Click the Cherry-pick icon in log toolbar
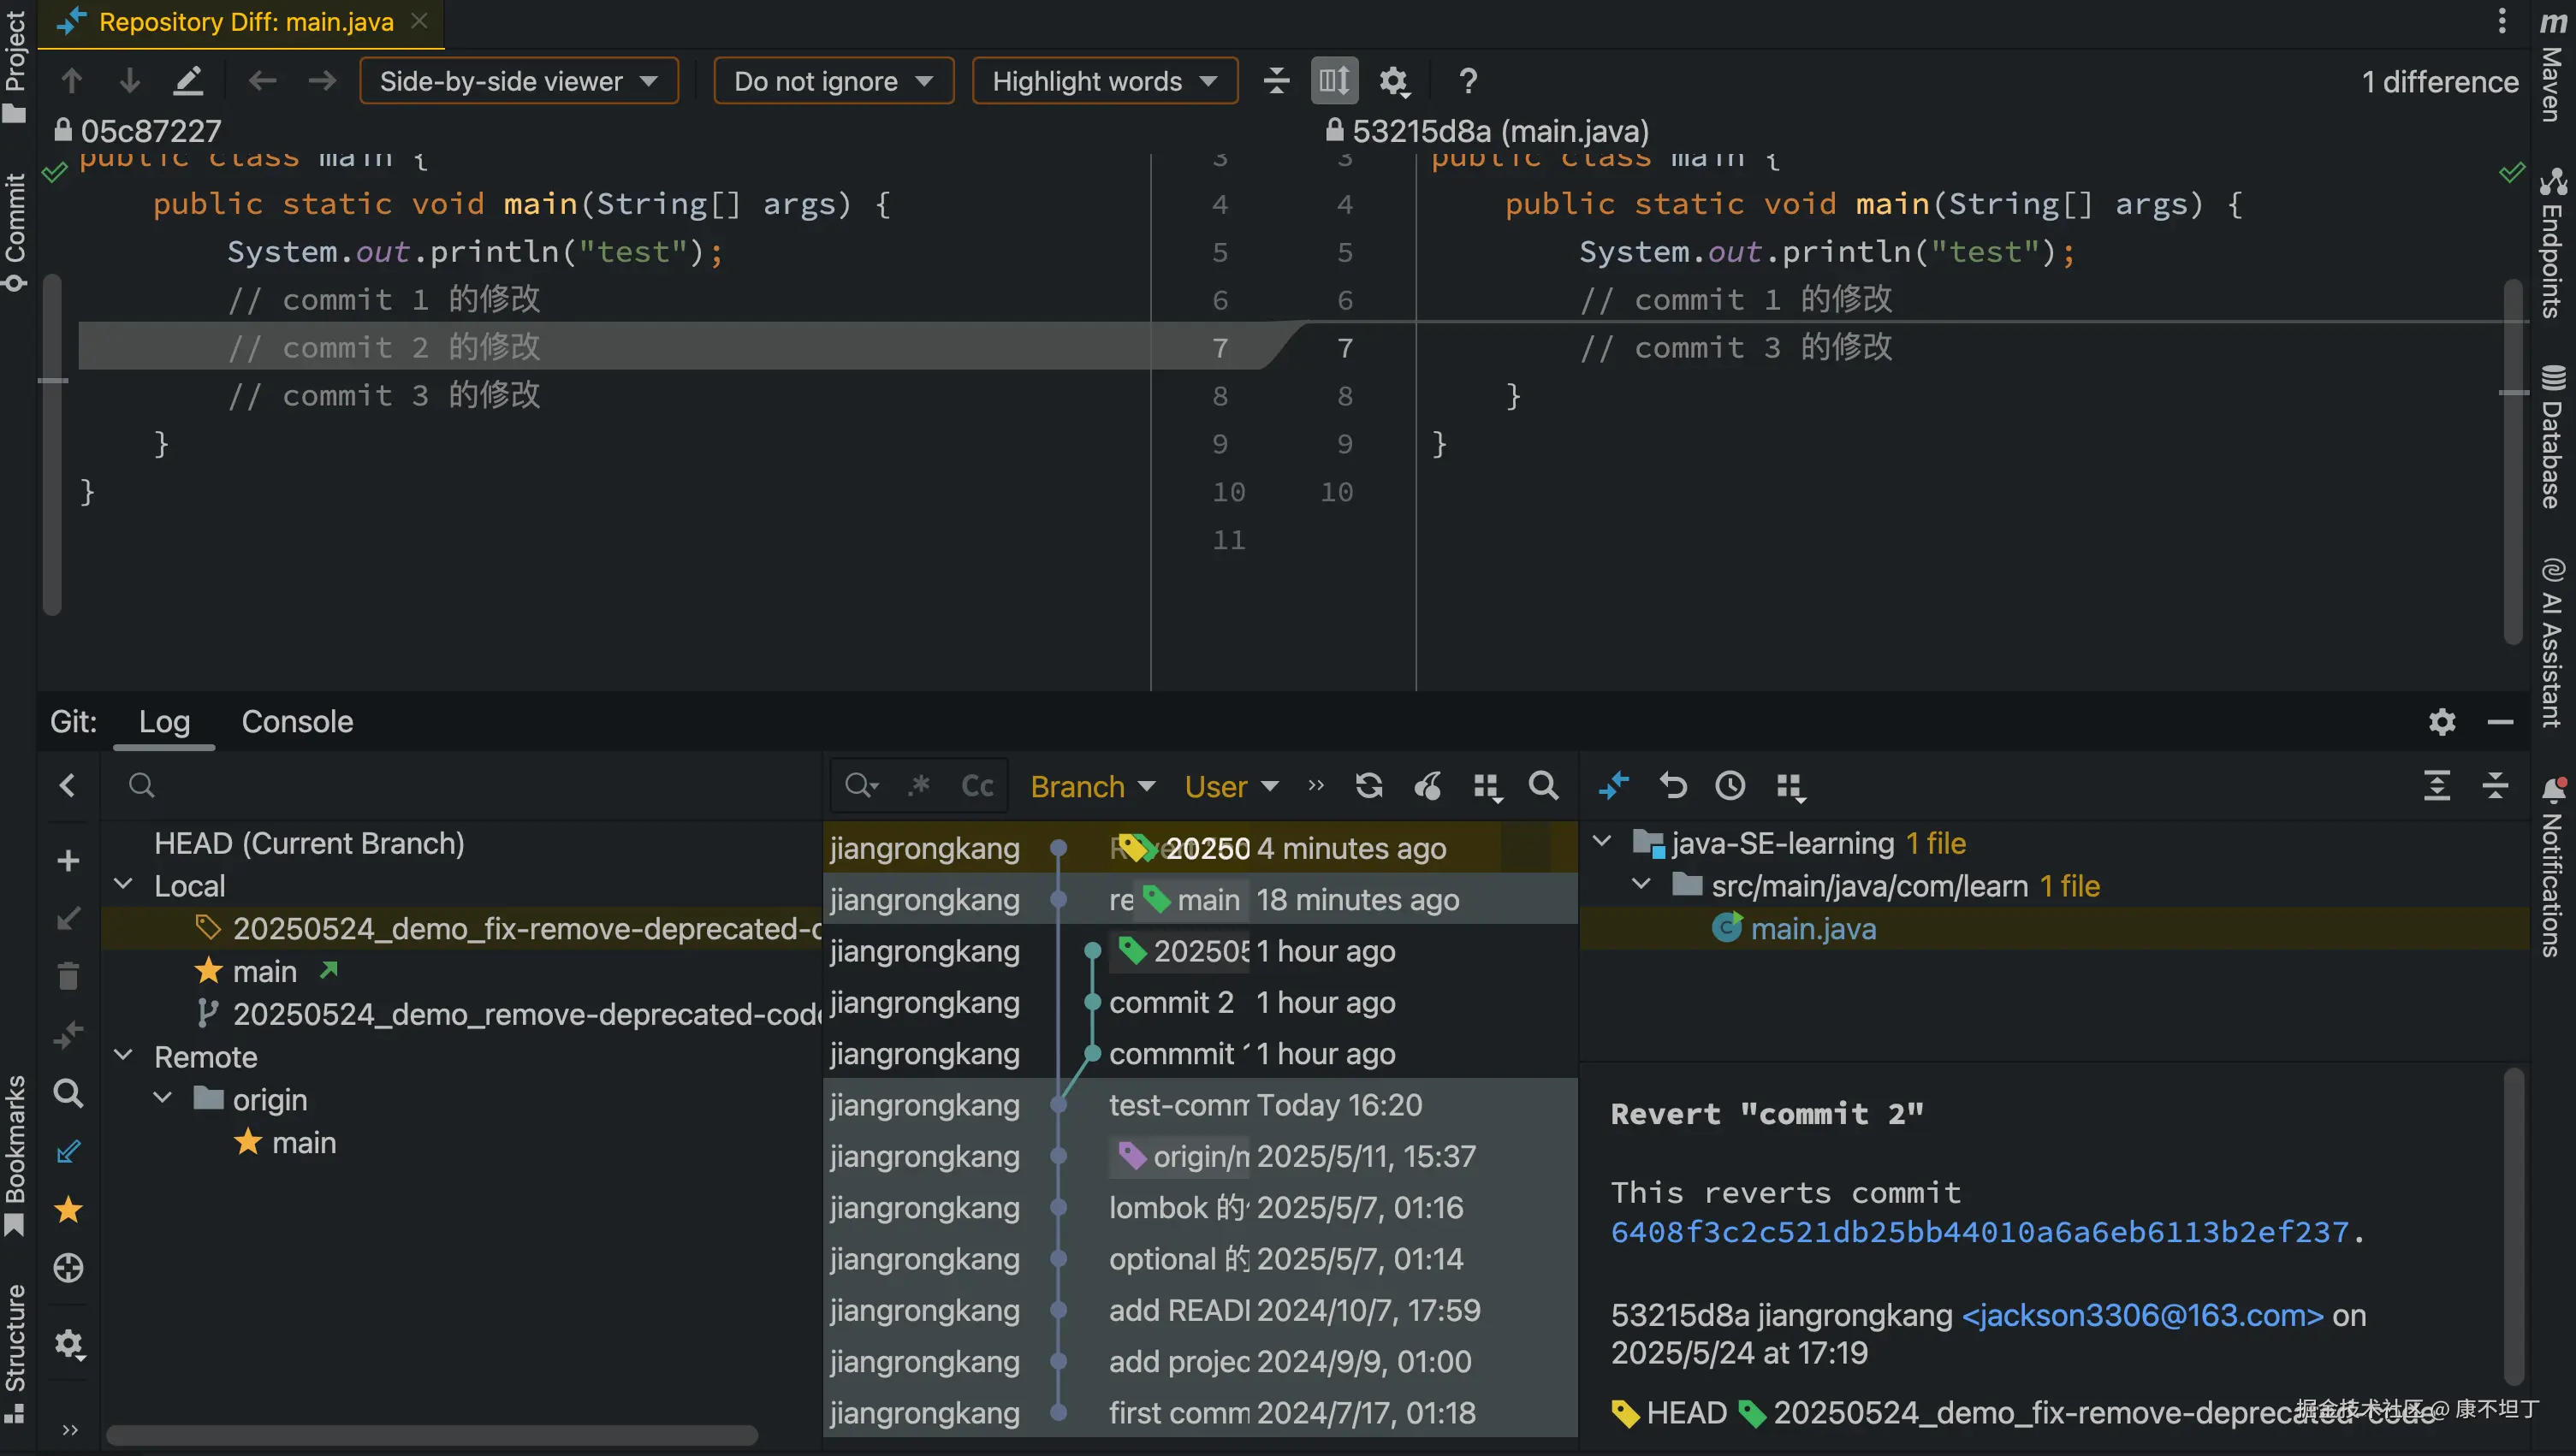 click(x=1428, y=786)
